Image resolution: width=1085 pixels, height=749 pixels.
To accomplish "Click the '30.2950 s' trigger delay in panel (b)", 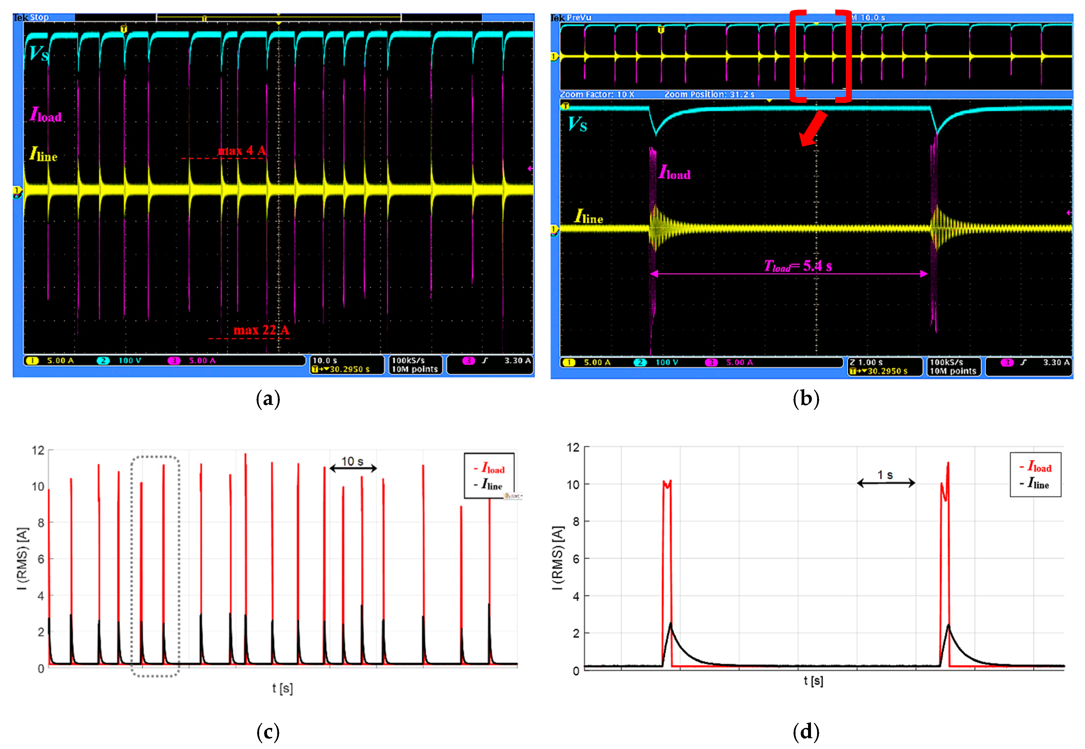I will pos(888,372).
